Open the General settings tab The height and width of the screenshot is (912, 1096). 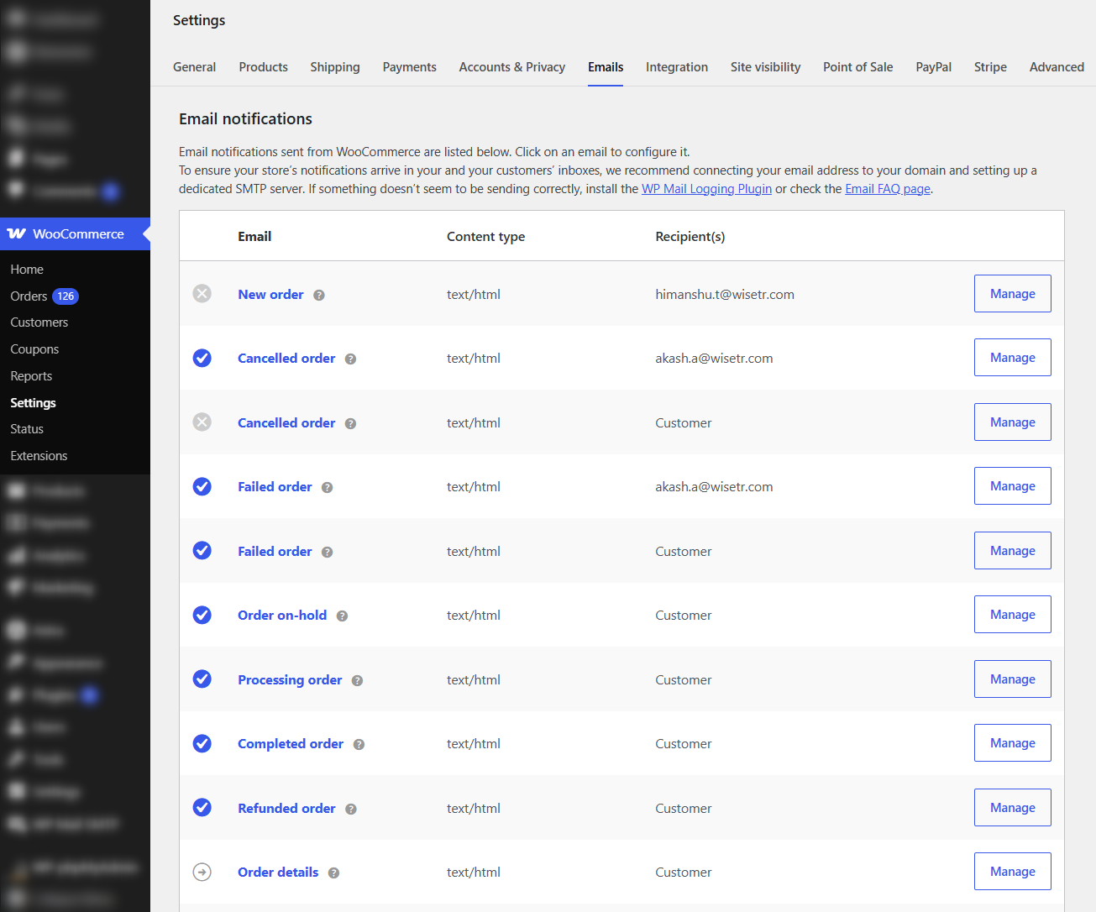[194, 67]
